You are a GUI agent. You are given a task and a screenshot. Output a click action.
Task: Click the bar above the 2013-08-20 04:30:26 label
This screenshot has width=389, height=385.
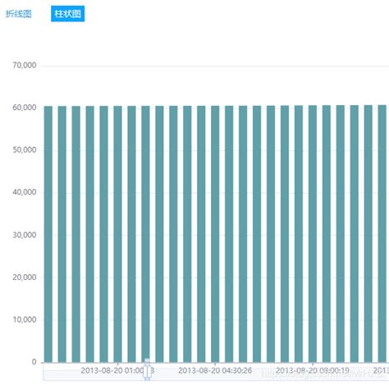[x=215, y=234]
